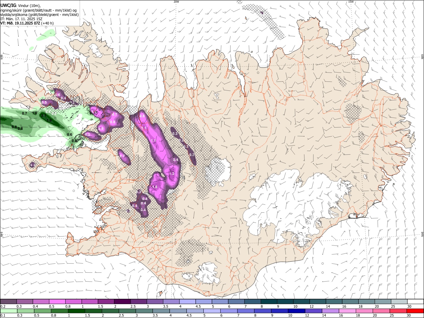Click the '2.5' label under bottom legend row

(x=121, y=315)
